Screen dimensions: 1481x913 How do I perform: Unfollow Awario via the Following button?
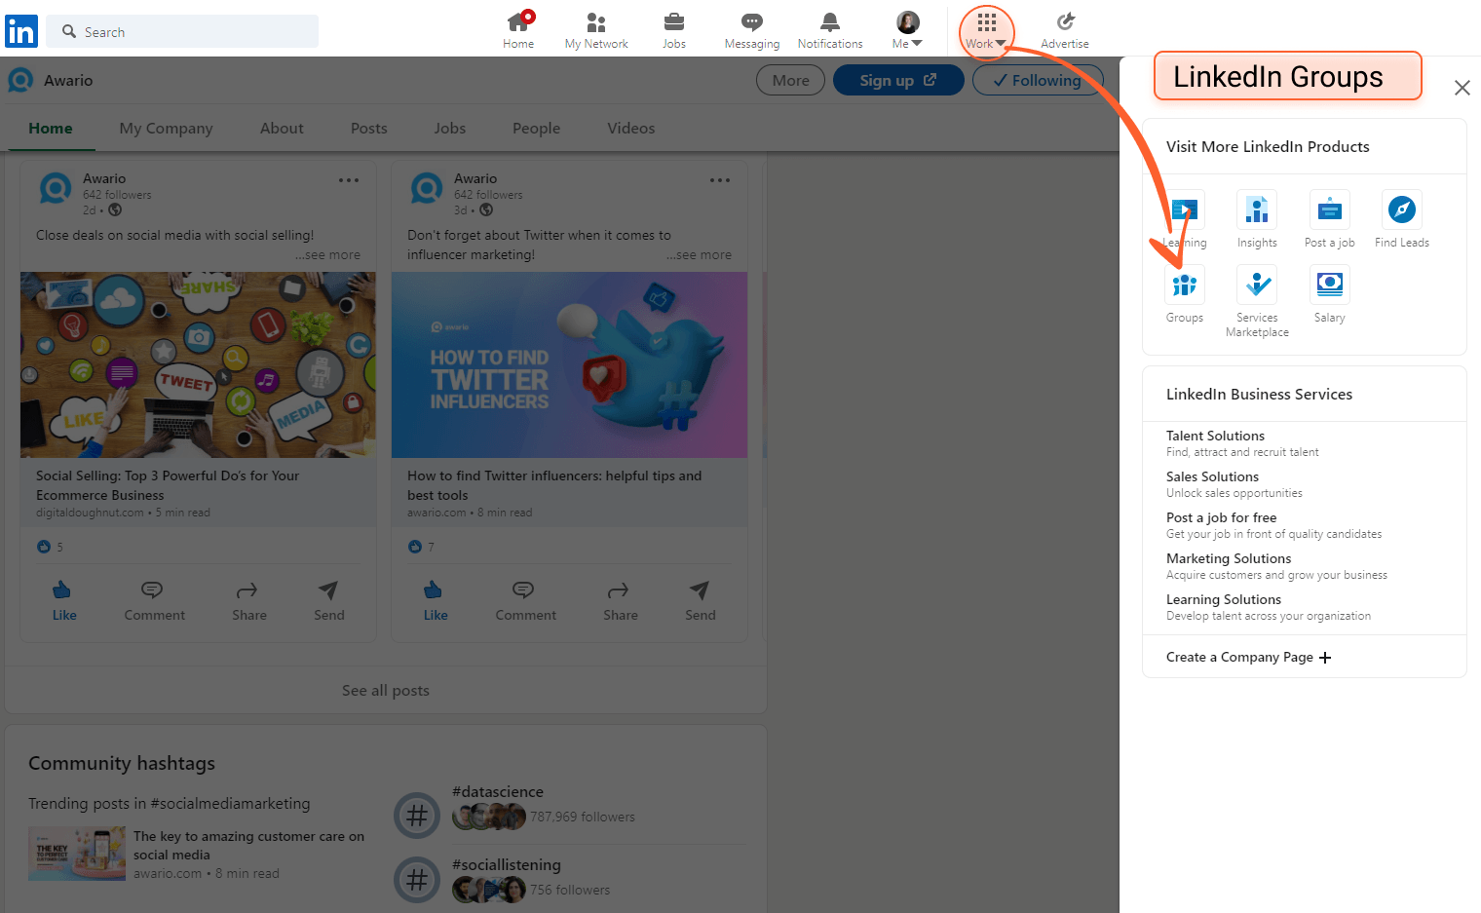tap(1038, 80)
